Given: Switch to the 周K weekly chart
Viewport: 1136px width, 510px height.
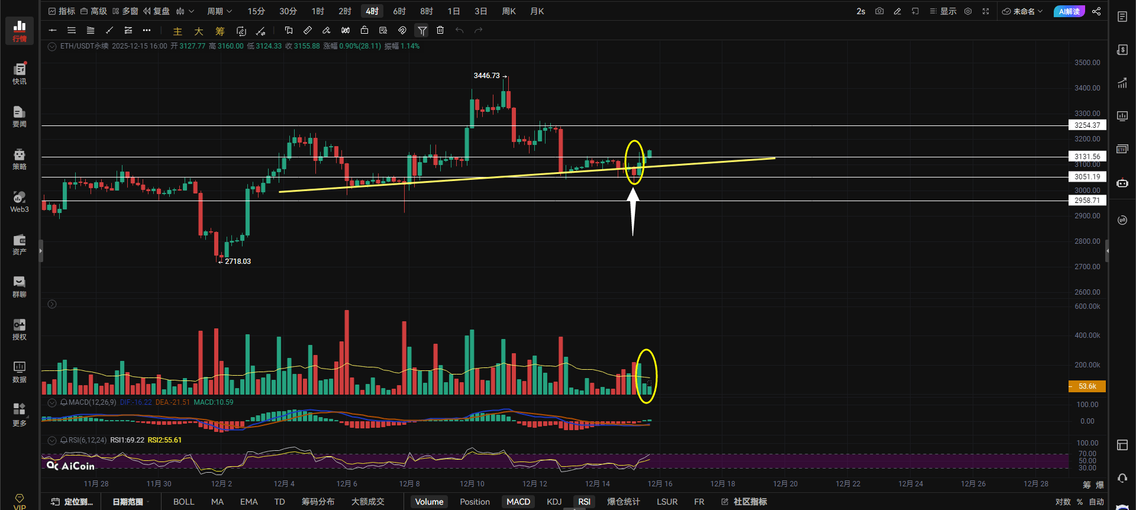Looking at the screenshot, I should click(x=509, y=11).
